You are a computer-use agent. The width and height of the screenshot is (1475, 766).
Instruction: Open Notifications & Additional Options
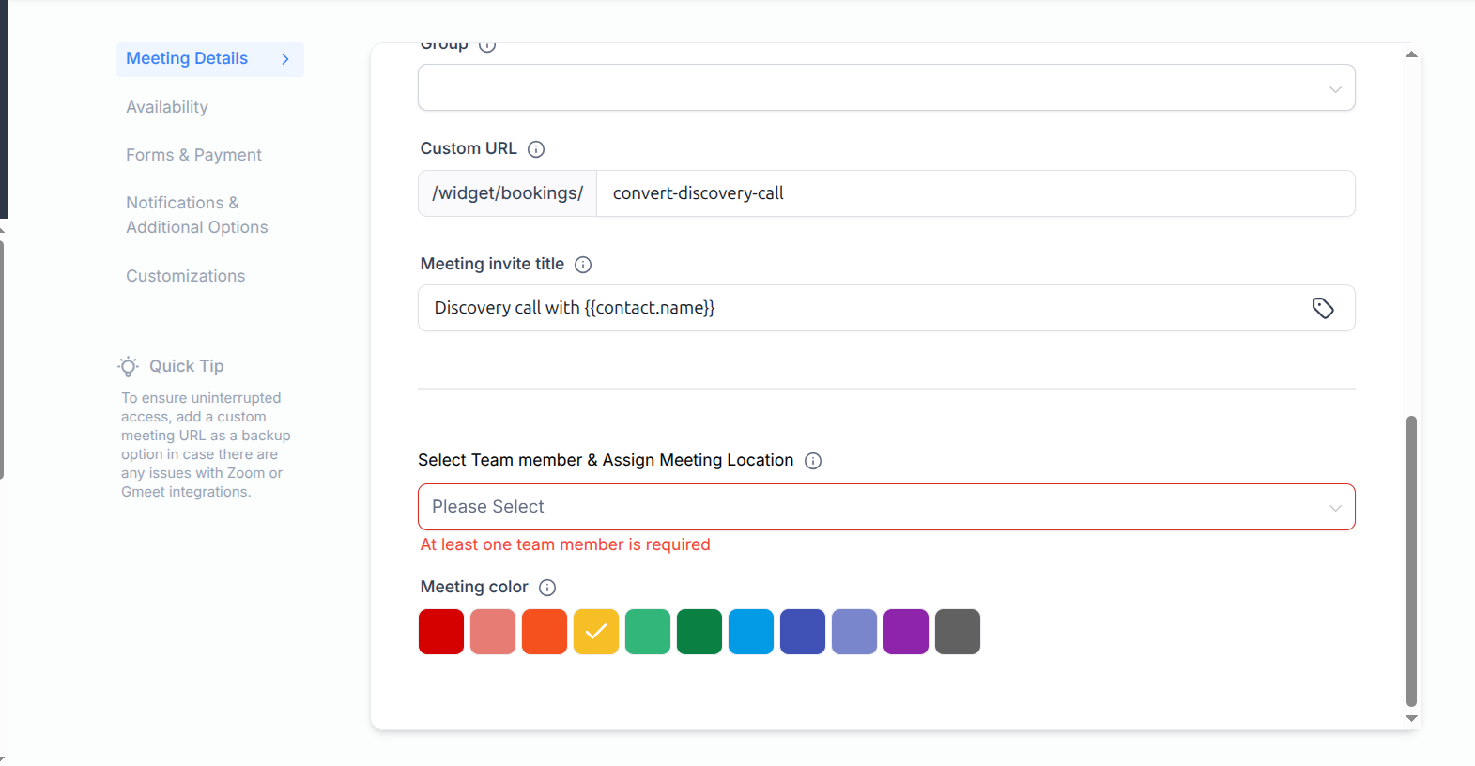point(196,215)
